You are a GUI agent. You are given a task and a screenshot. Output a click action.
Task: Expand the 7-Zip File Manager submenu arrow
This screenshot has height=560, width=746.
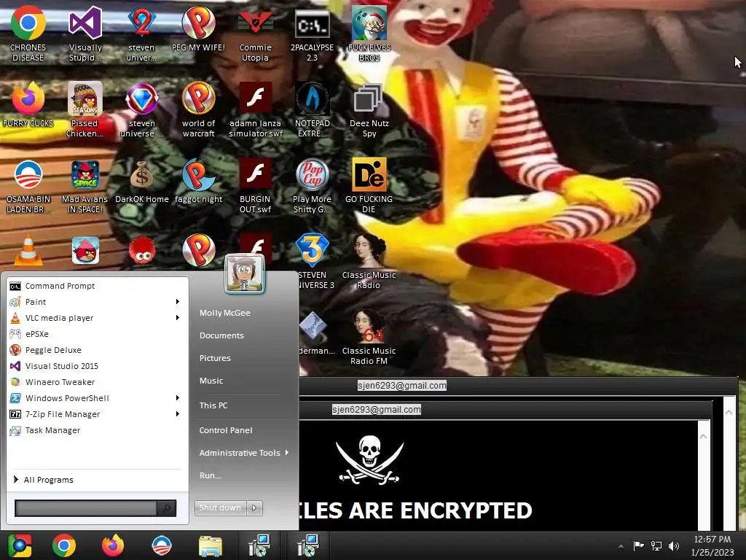(x=178, y=414)
